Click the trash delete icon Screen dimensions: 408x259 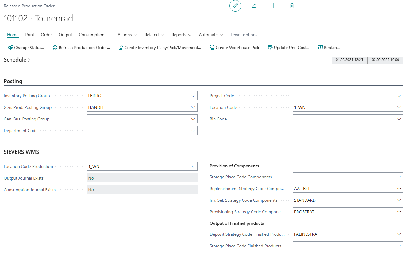[292, 6]
